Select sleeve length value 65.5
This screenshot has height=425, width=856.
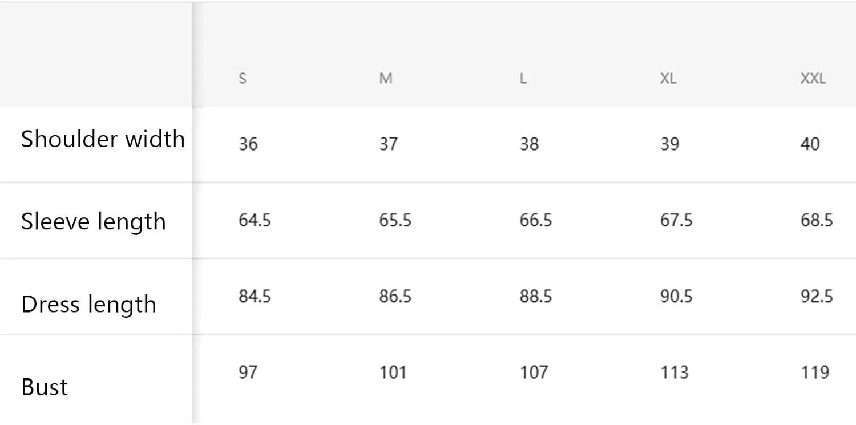pyautogui.click(x=395, y=220)
